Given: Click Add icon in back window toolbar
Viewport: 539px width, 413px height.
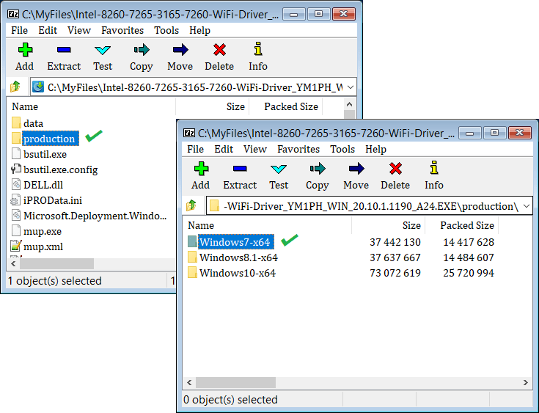Looking at the screenshot, I should [x=25, y=50].
